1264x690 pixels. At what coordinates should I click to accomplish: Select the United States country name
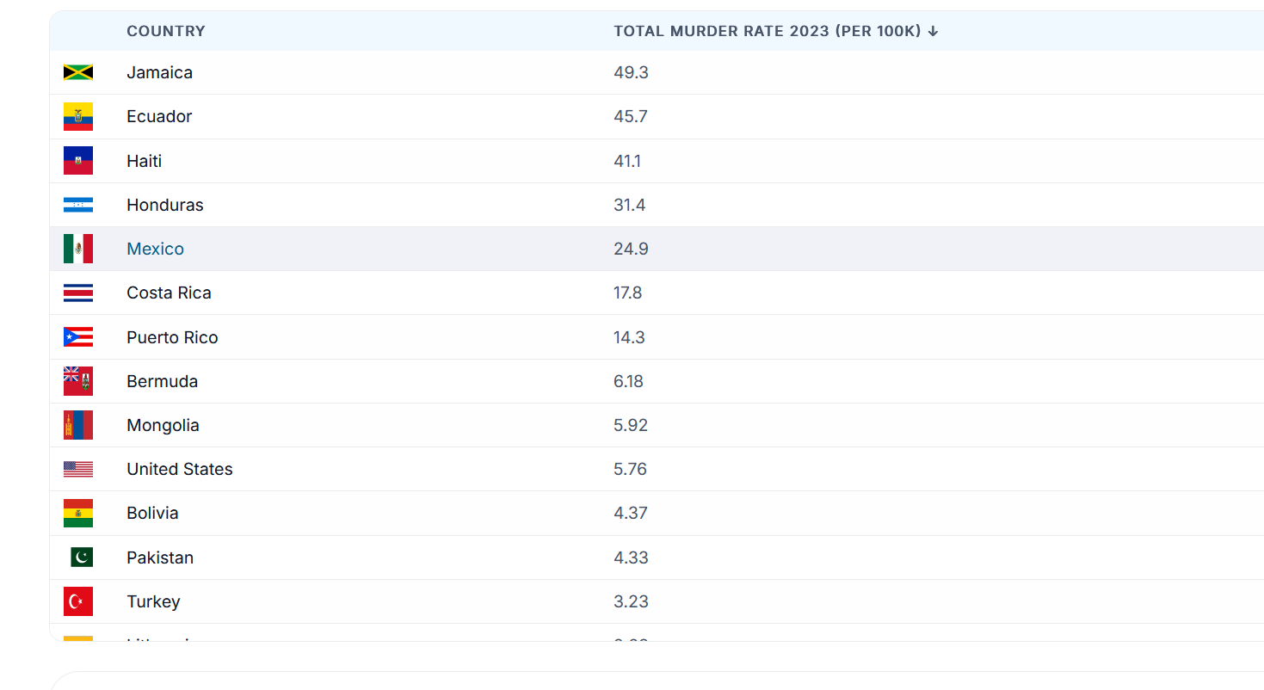pyautogui.click(x=180, y=469)
